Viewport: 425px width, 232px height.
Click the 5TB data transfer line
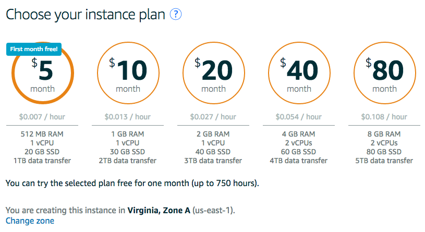pyautogui.click(x=384, y=161)
